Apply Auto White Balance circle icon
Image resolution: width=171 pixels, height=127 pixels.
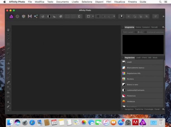point(61,16)
